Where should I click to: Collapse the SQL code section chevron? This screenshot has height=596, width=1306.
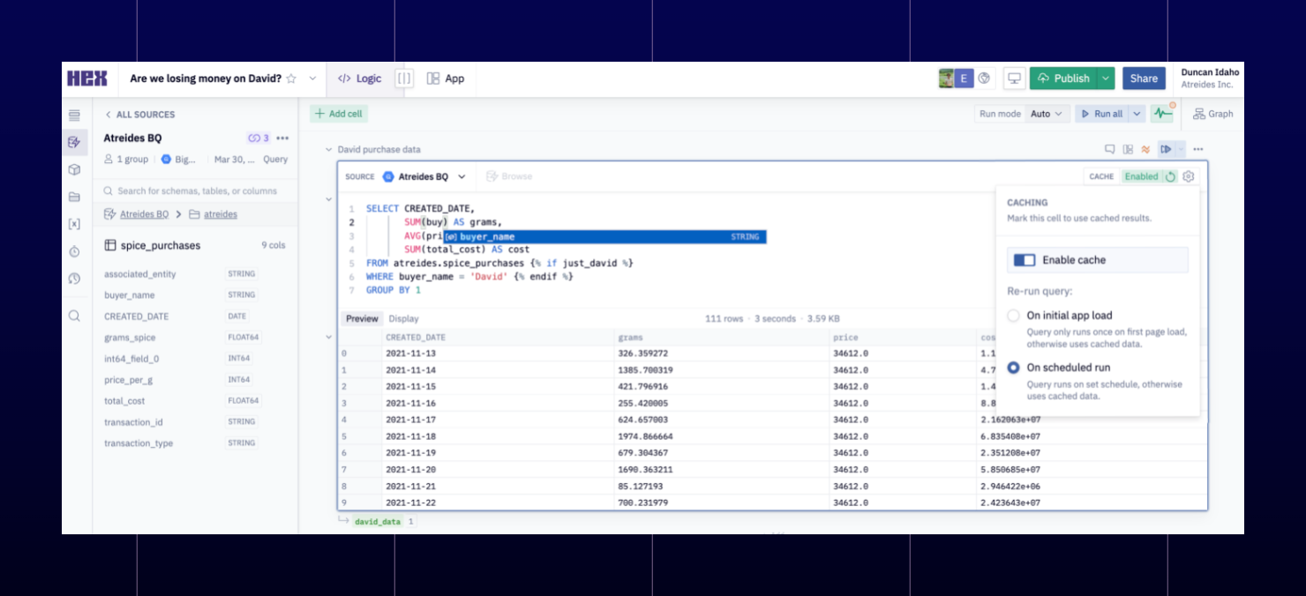point(329,199)
